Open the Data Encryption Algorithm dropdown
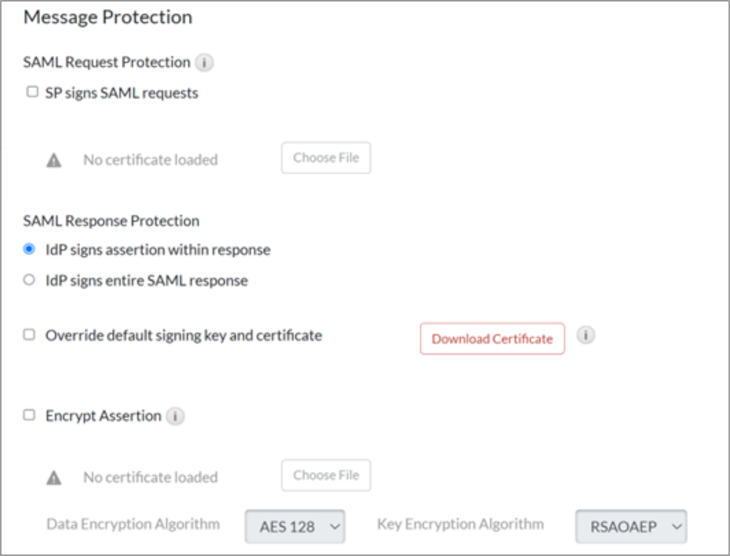This screenshot has height=556, width=730. (295, 527)
